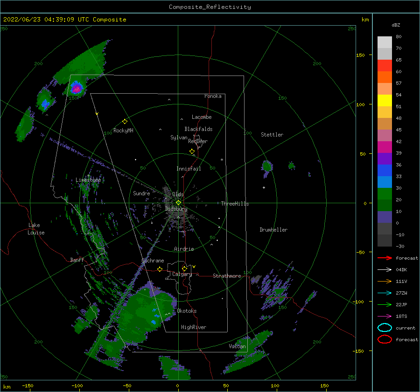
Task: Click the green 22JP arrow icon
Action: tap(385, 304)
